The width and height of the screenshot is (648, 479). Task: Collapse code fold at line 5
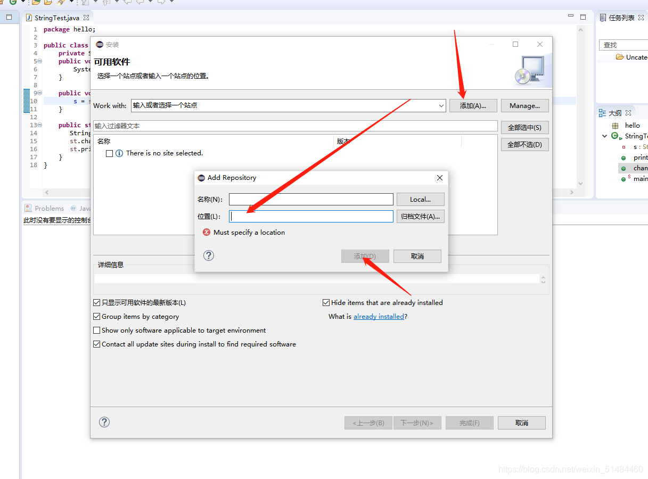click(x=39, y=61)
